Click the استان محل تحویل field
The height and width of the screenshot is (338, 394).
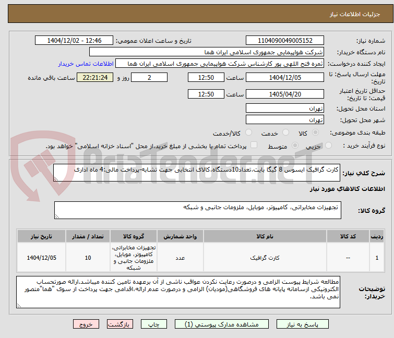pos(285,108)
